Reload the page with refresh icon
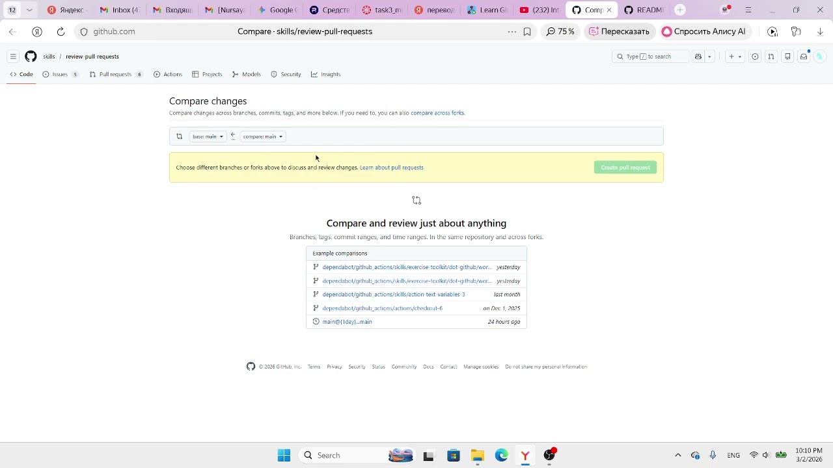Screen dimensions: 833x468 [61, 31]
